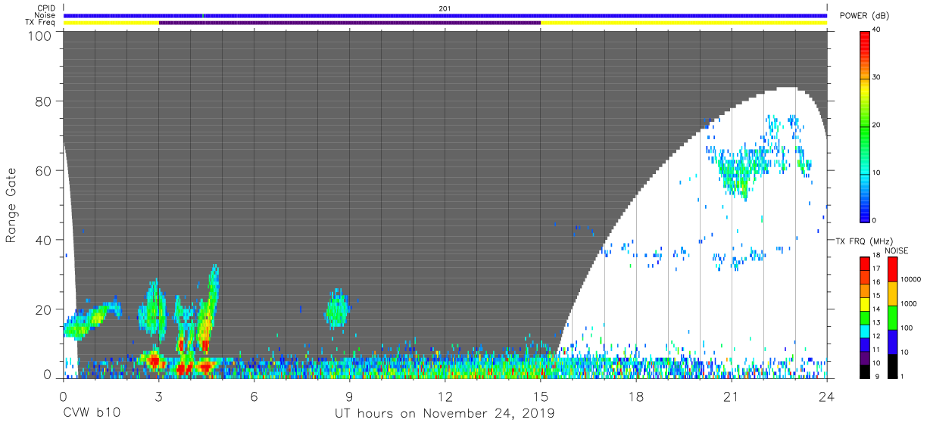Click the red segment of the TX FRQ colorbar

pyautogui.click(x=865, y=264)
